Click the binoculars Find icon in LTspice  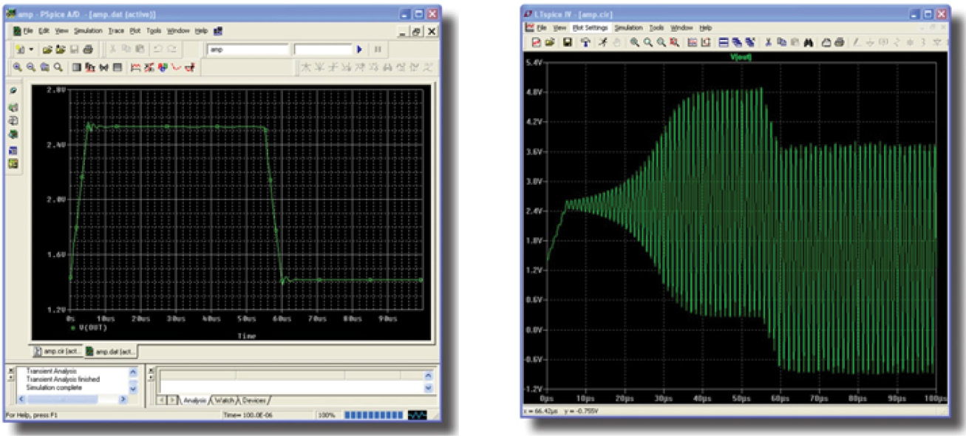(809, 42)
